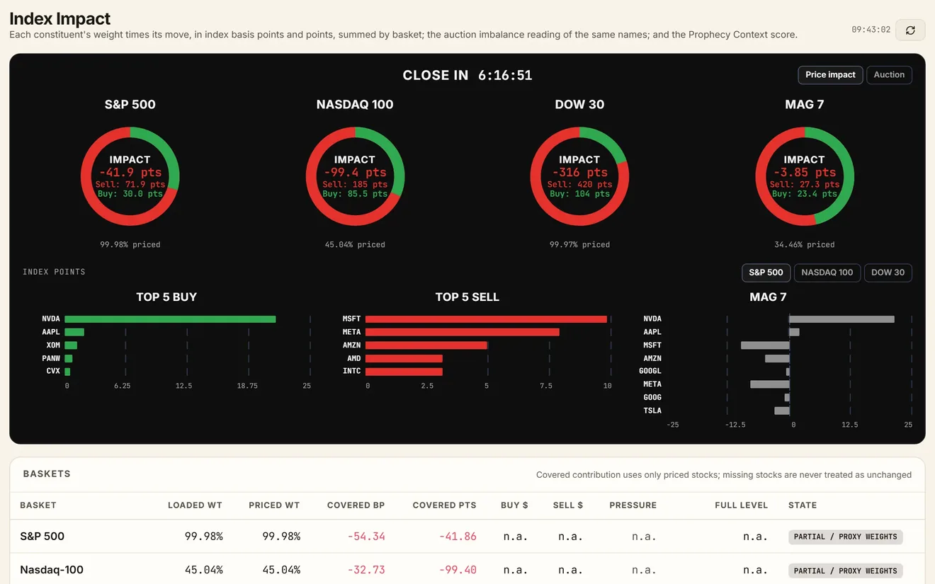This screenshot has width=935, height=584.
Task: Click the -54.34 covered bp value
Action: (x=366, y=537)
